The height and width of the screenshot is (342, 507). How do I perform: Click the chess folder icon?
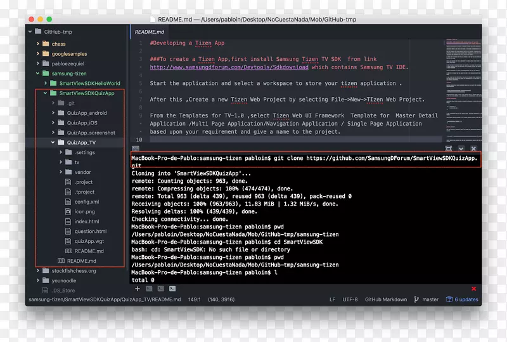pos(46,44)
